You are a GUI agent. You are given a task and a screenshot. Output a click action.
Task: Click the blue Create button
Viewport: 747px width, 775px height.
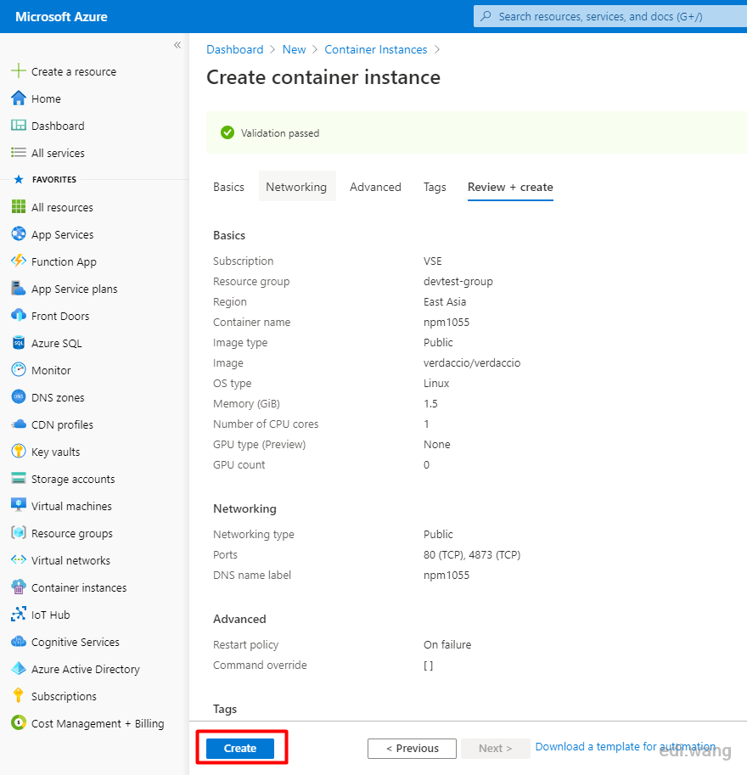[x=239, y=748]
